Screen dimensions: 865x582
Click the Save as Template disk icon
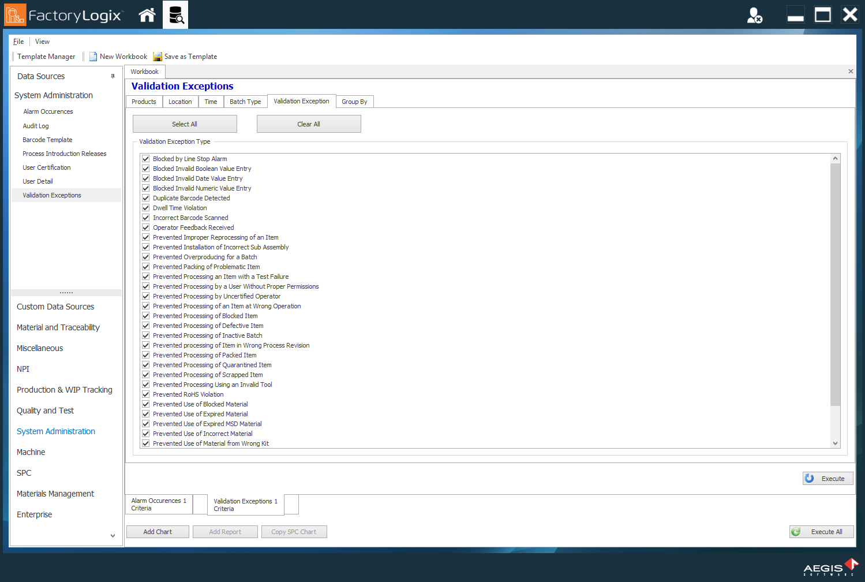pos(157,56)
